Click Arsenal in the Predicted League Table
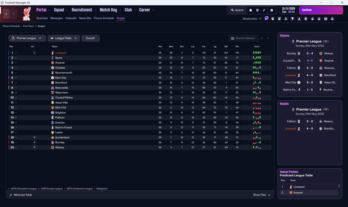 298,193
